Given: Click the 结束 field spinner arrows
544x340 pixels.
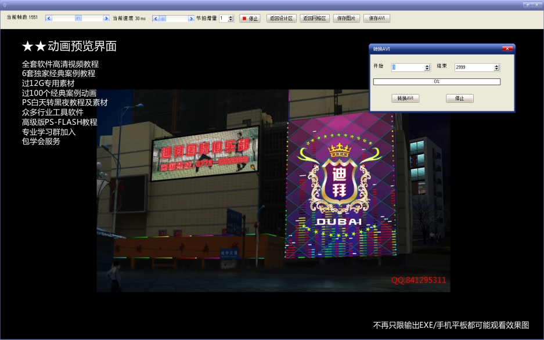Looking at the screenshot, I should pyautogui.click(x=497, y=67).
